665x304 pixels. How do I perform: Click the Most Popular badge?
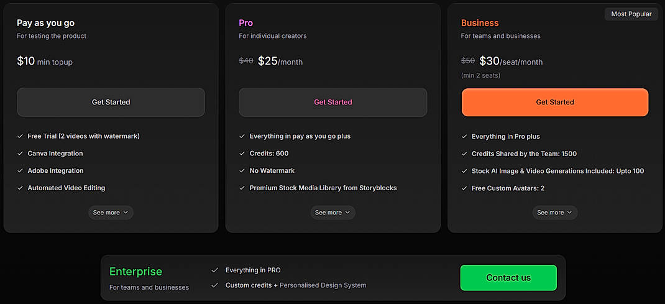coord(631,14)
